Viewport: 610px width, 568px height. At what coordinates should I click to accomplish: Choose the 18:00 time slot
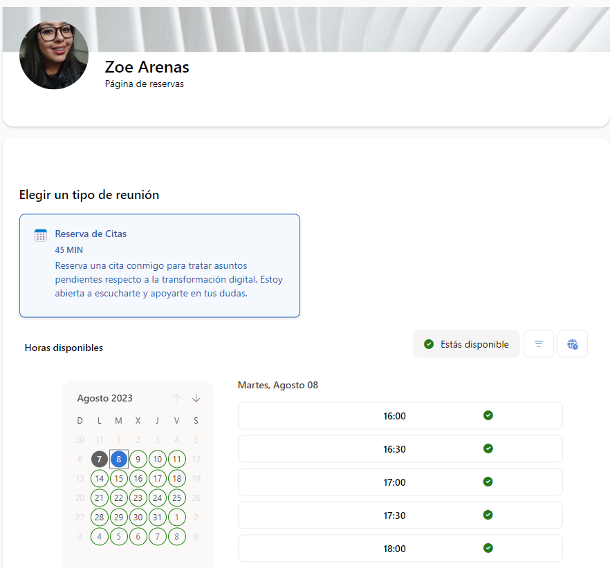pyautogui.click(x=394, y=548)
